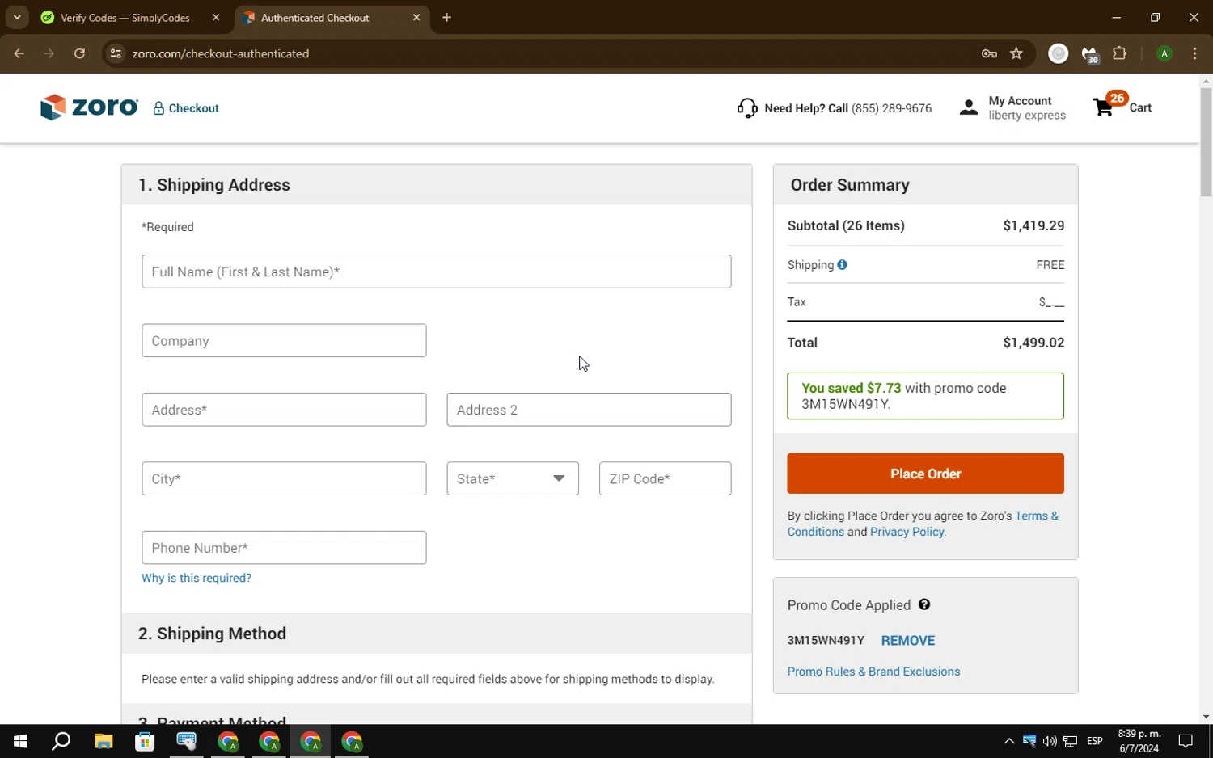Open the Chrome profile avatar
The width and height of the screenshot is (1213, 758).
tap(1164, 53)
